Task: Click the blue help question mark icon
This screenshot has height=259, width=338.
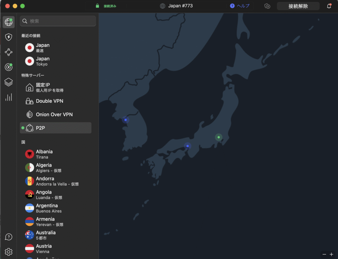Action: pos(232,6)
